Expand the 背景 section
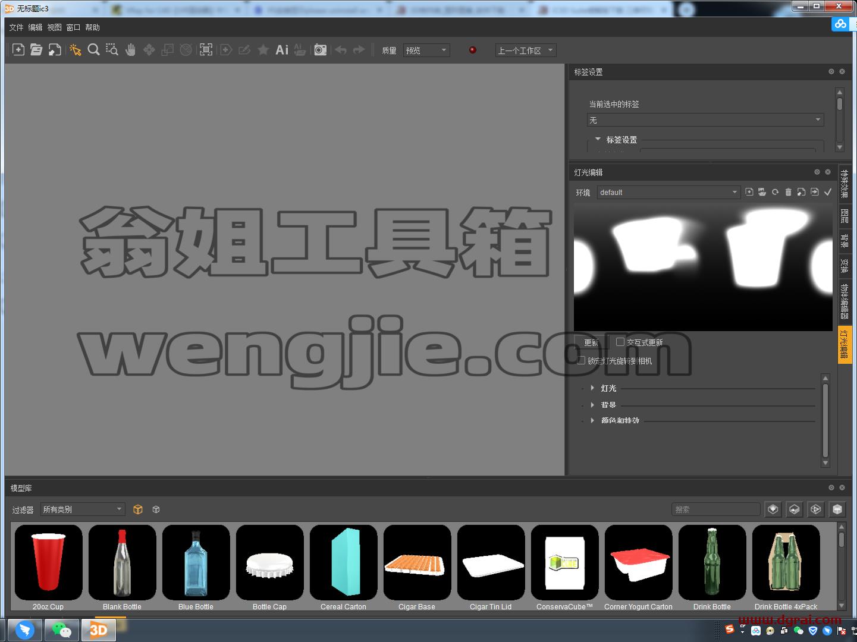Screen dimensions: 857x642 [x=592, y=405]
